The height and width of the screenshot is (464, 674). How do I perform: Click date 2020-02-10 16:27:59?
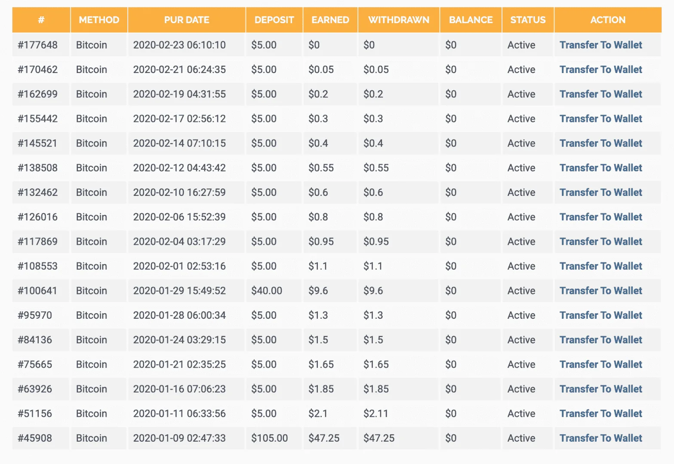pos(179,192)
